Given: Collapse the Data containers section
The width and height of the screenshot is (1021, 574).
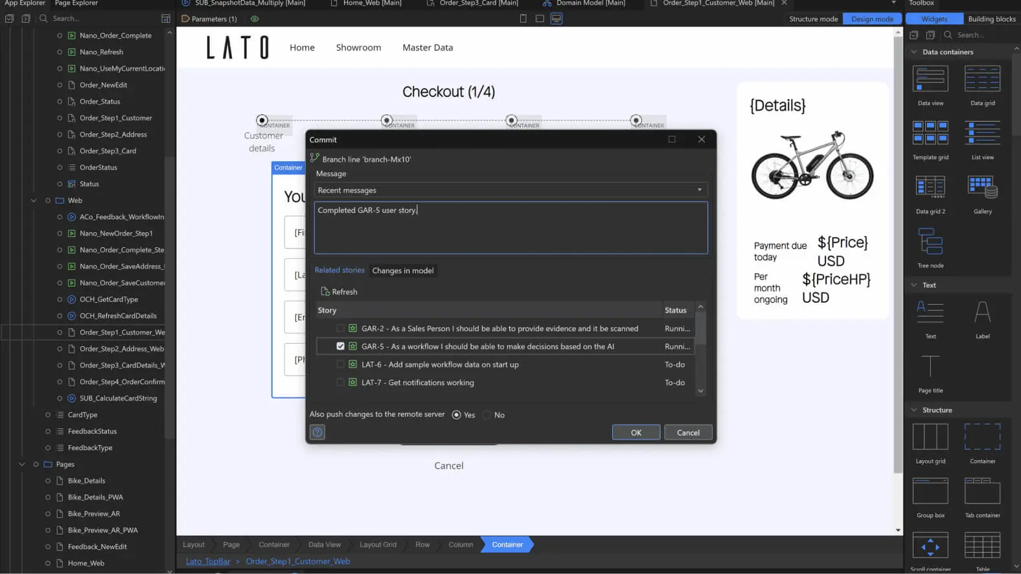Looking at the screenshot, I should (914, 52).
